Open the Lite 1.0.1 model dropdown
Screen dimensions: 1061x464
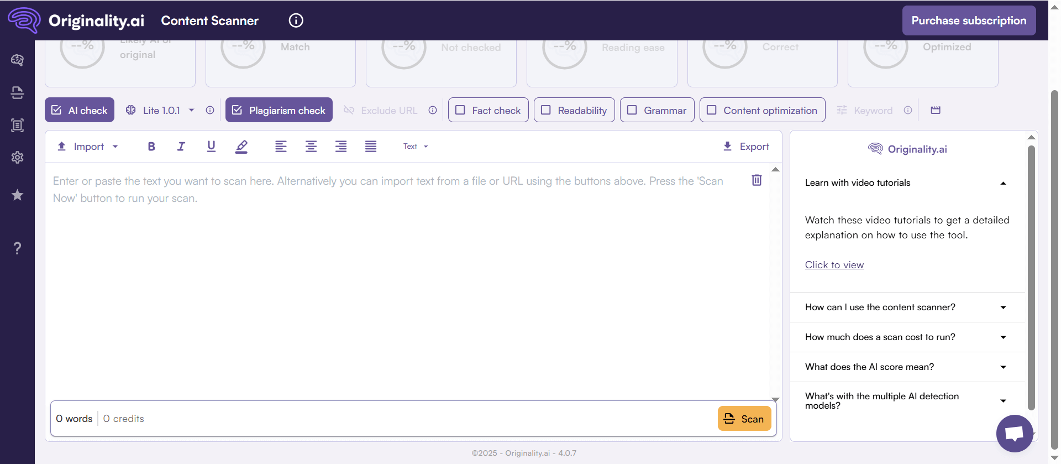(x=161, y=110)
